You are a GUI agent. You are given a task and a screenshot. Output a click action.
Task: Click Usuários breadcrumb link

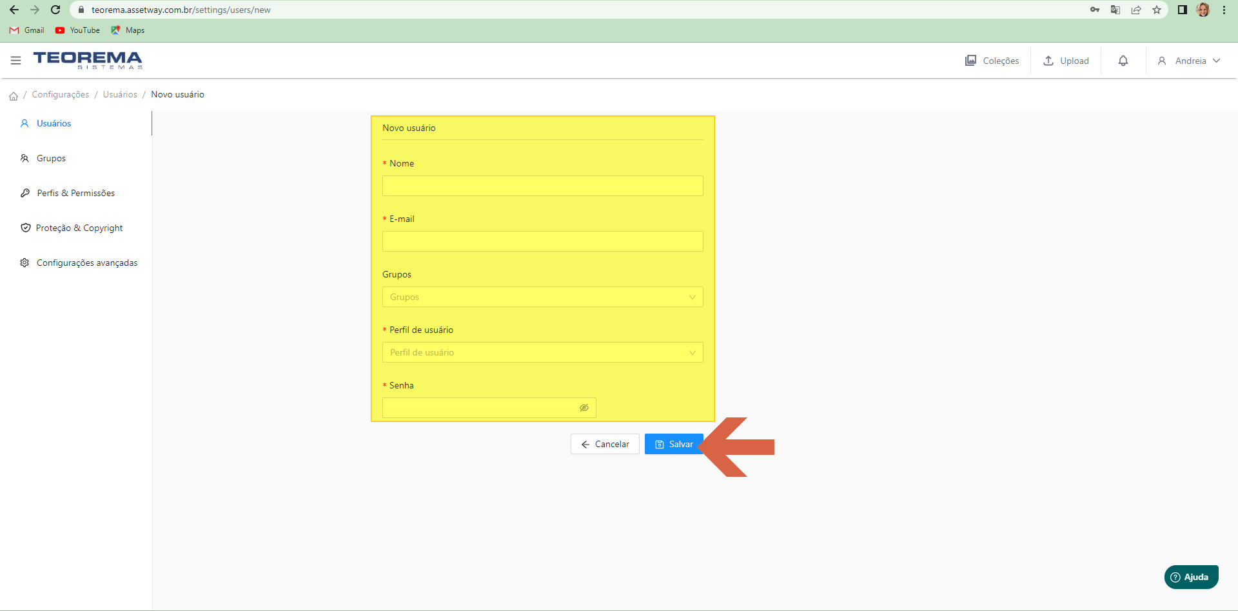(120, 94)
